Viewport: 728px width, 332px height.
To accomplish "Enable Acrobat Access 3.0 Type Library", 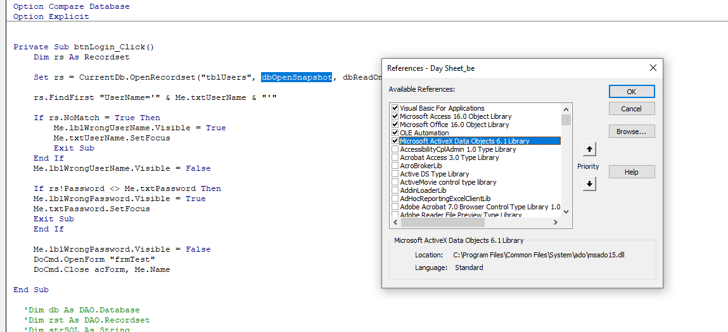I will pyautogui.click(x=395, y=157).
